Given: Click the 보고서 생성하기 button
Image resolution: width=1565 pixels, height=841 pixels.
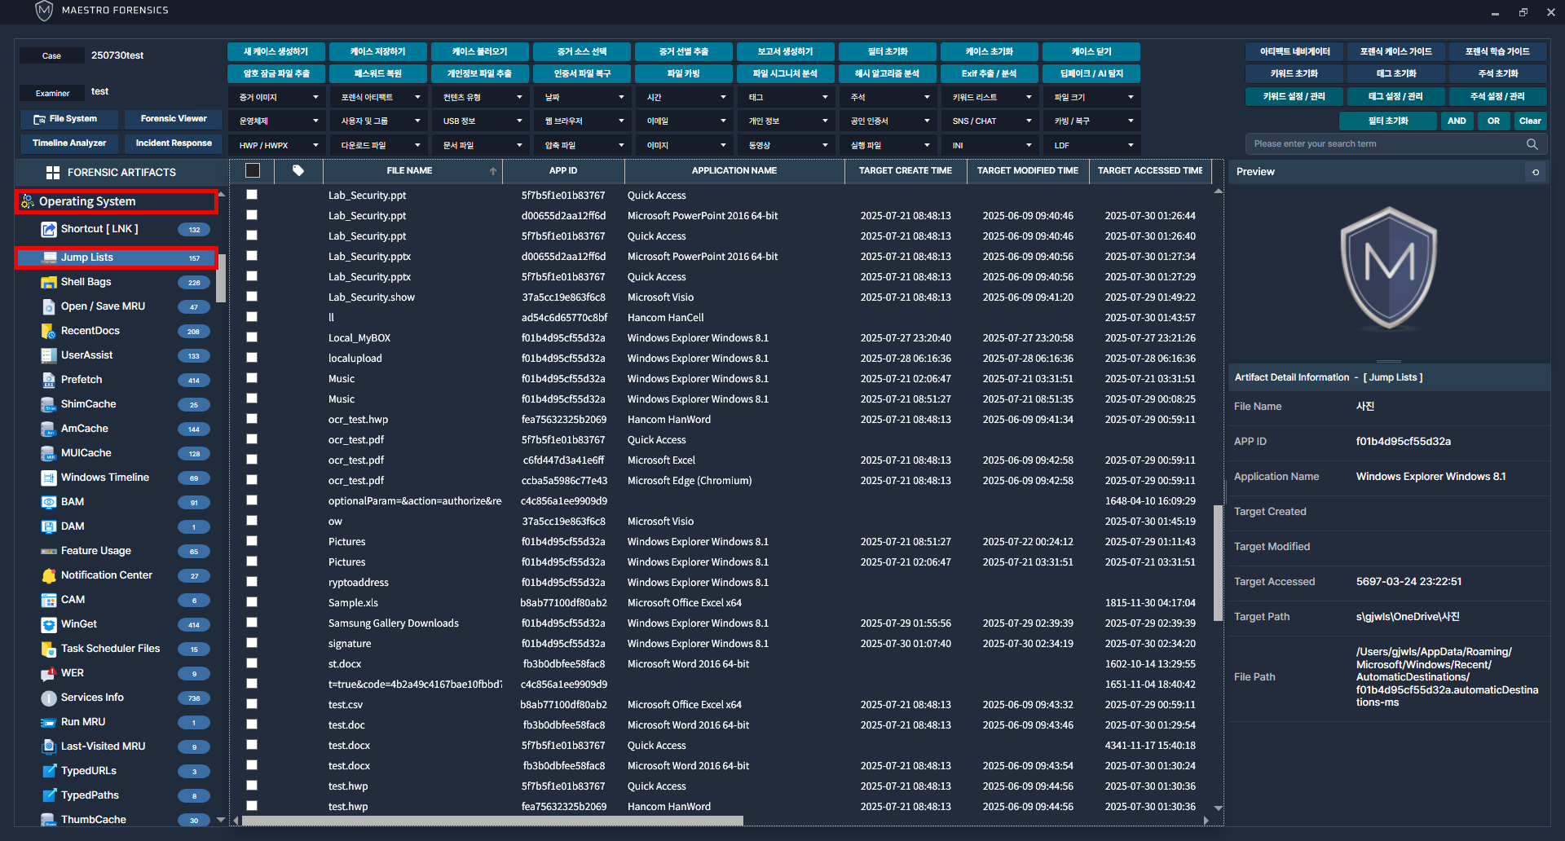Looking at the screenshot, I should click(x=786, y=51).
